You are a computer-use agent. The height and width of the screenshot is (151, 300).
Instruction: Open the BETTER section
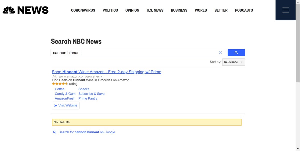(x=221, y=10)
